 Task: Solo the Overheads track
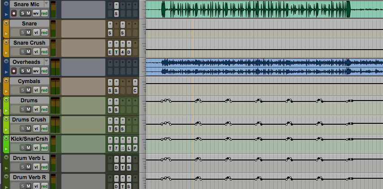22,71
